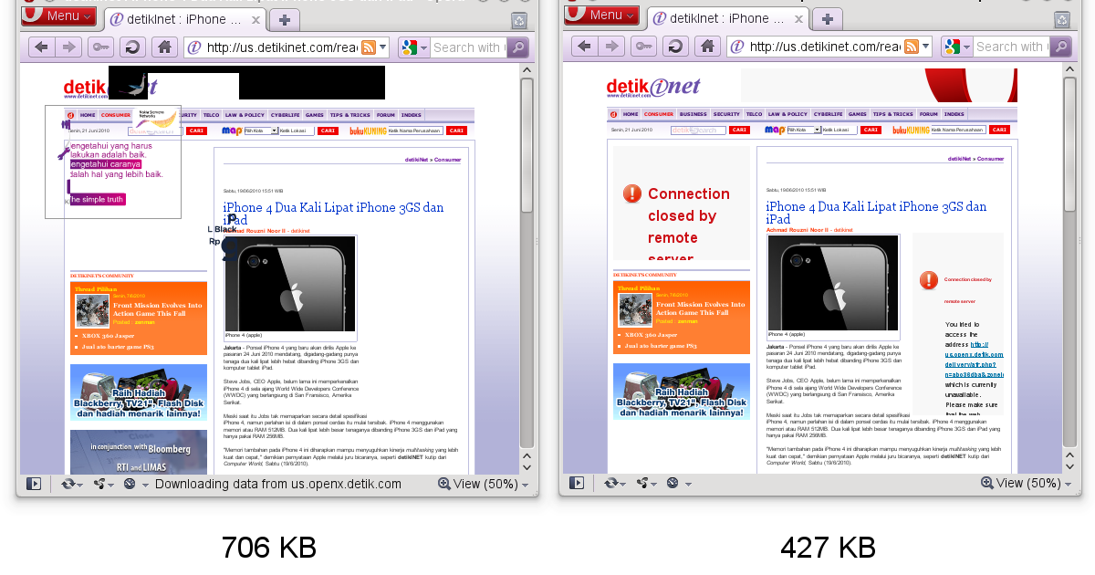Open the iPhone 4 article headline in left window
Screen dimensions: 1095x575
click(x=334, y=214)
